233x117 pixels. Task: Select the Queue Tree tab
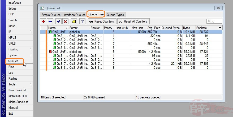(96, 14)
